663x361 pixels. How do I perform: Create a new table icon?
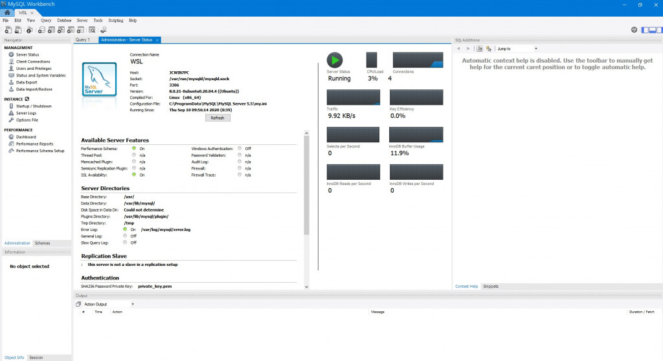click(51, 30)
